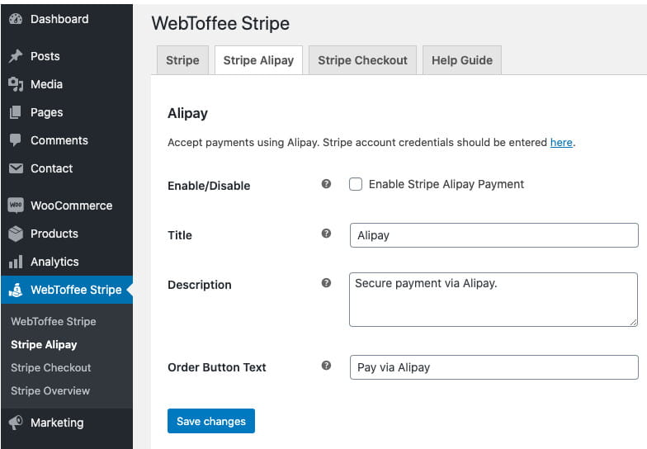Viewport: 647px width, 449px height.
Task: Click the Order Button Text field
Action: [494, 367]
